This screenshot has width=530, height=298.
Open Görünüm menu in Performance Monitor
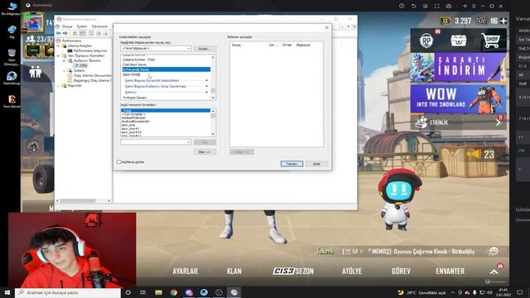pyautogui.click(x=99, y=26)
